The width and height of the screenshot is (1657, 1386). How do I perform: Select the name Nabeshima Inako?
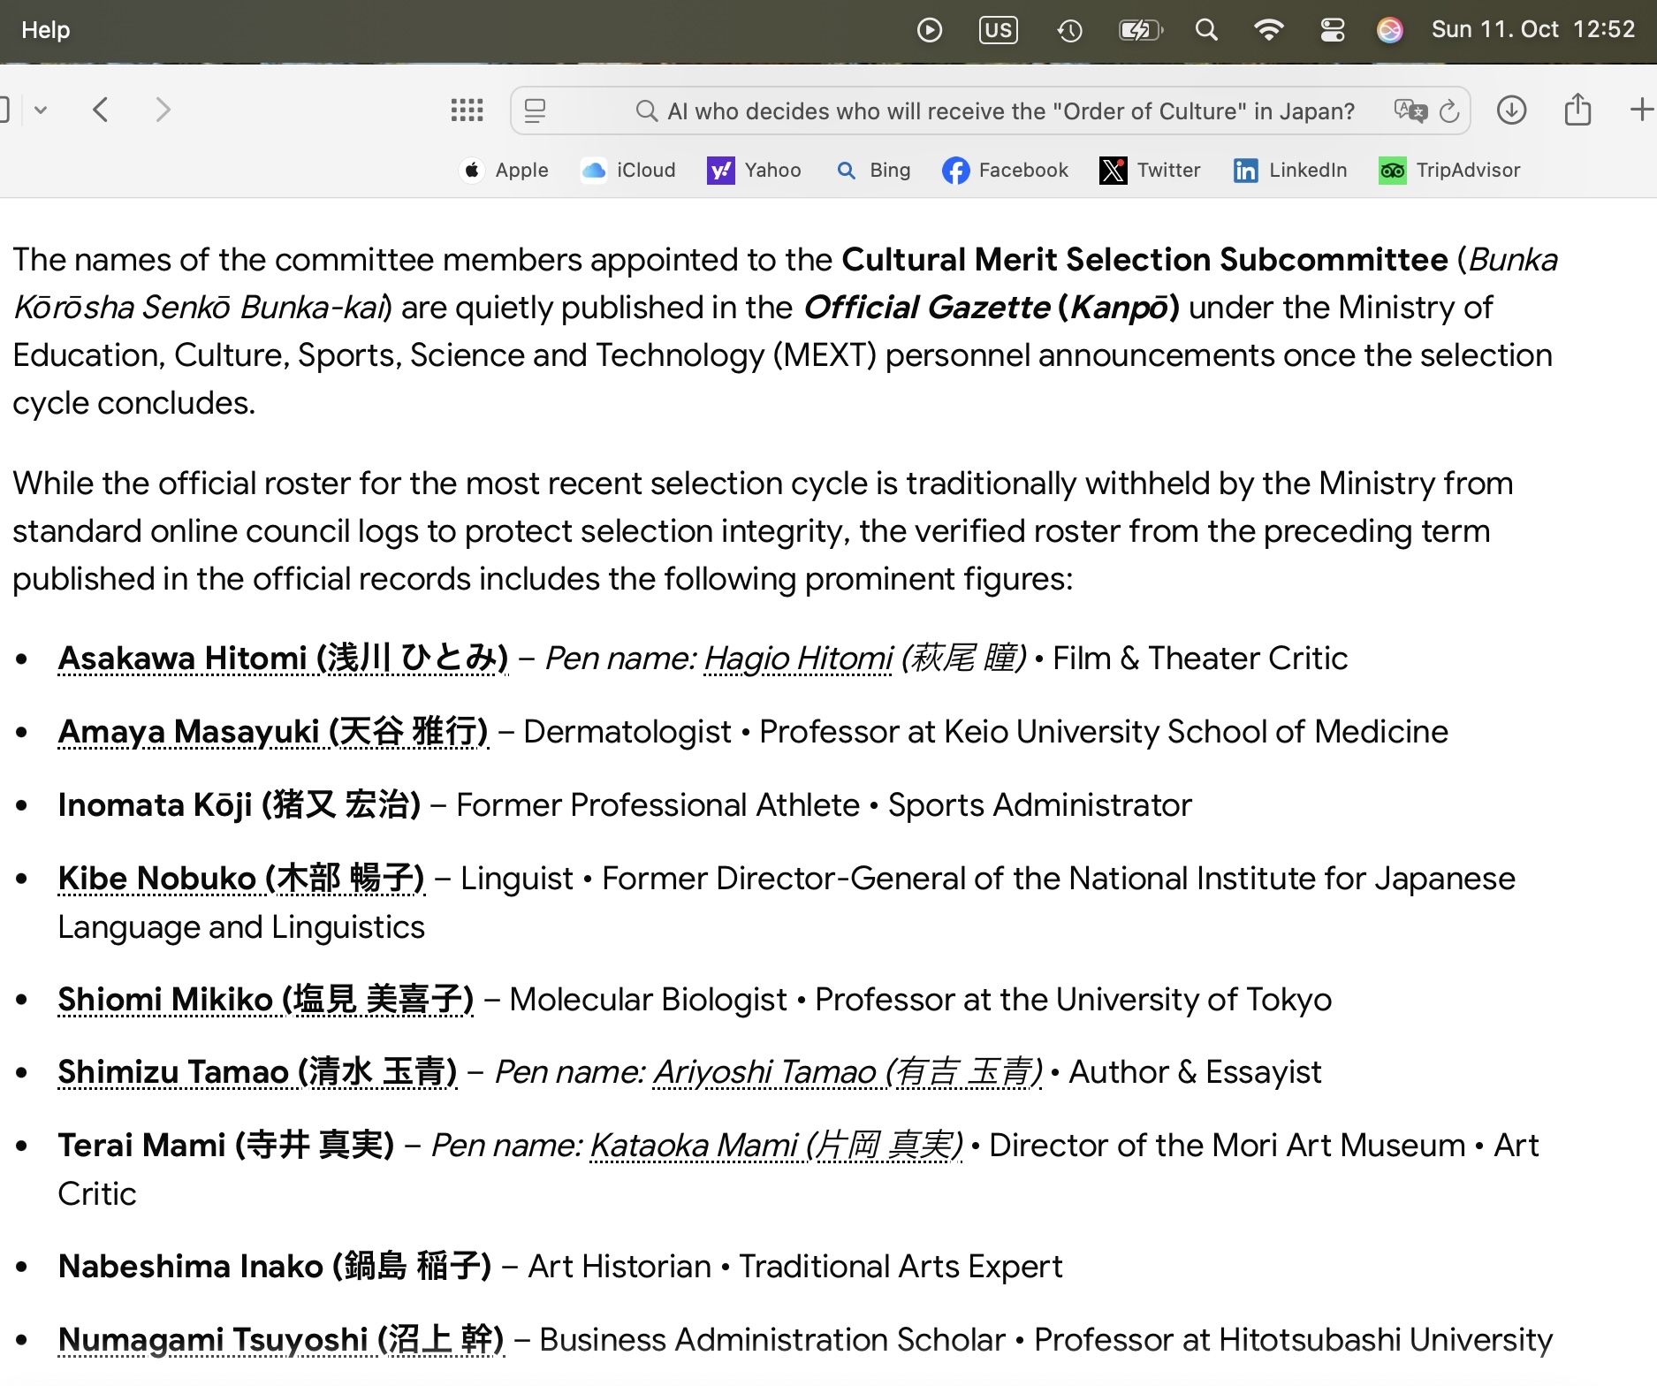click(x=275, y=1267)
